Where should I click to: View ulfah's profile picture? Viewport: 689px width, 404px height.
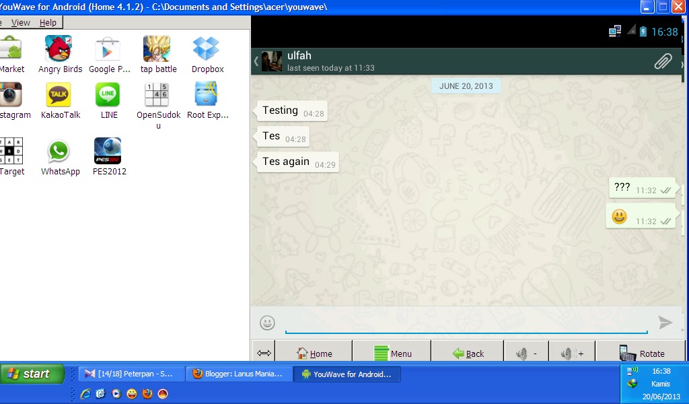(x=272, y=61)
